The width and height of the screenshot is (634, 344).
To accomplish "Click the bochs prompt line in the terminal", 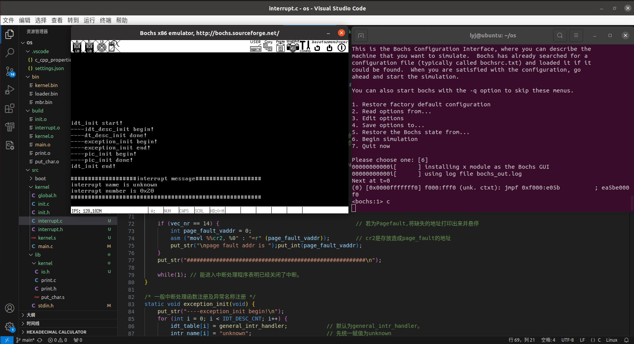I will [x=371, y=201].
